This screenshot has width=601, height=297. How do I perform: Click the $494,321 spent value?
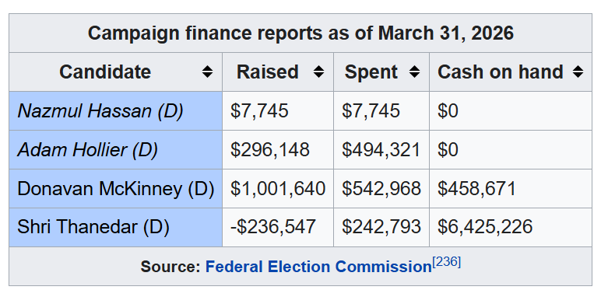point(381,149)
